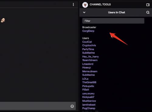
Task: Open PartyTime's user card
Action: (88, 49)
